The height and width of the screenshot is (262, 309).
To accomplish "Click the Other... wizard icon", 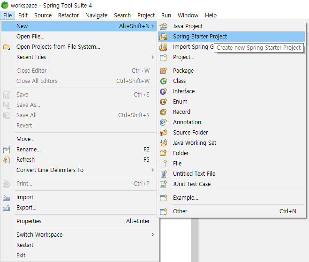I will (x=163, y=211).
